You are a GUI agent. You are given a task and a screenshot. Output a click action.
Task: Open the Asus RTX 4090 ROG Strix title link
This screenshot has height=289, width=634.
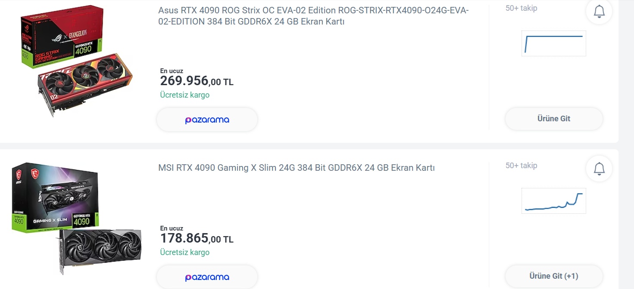tap(313, 16)
